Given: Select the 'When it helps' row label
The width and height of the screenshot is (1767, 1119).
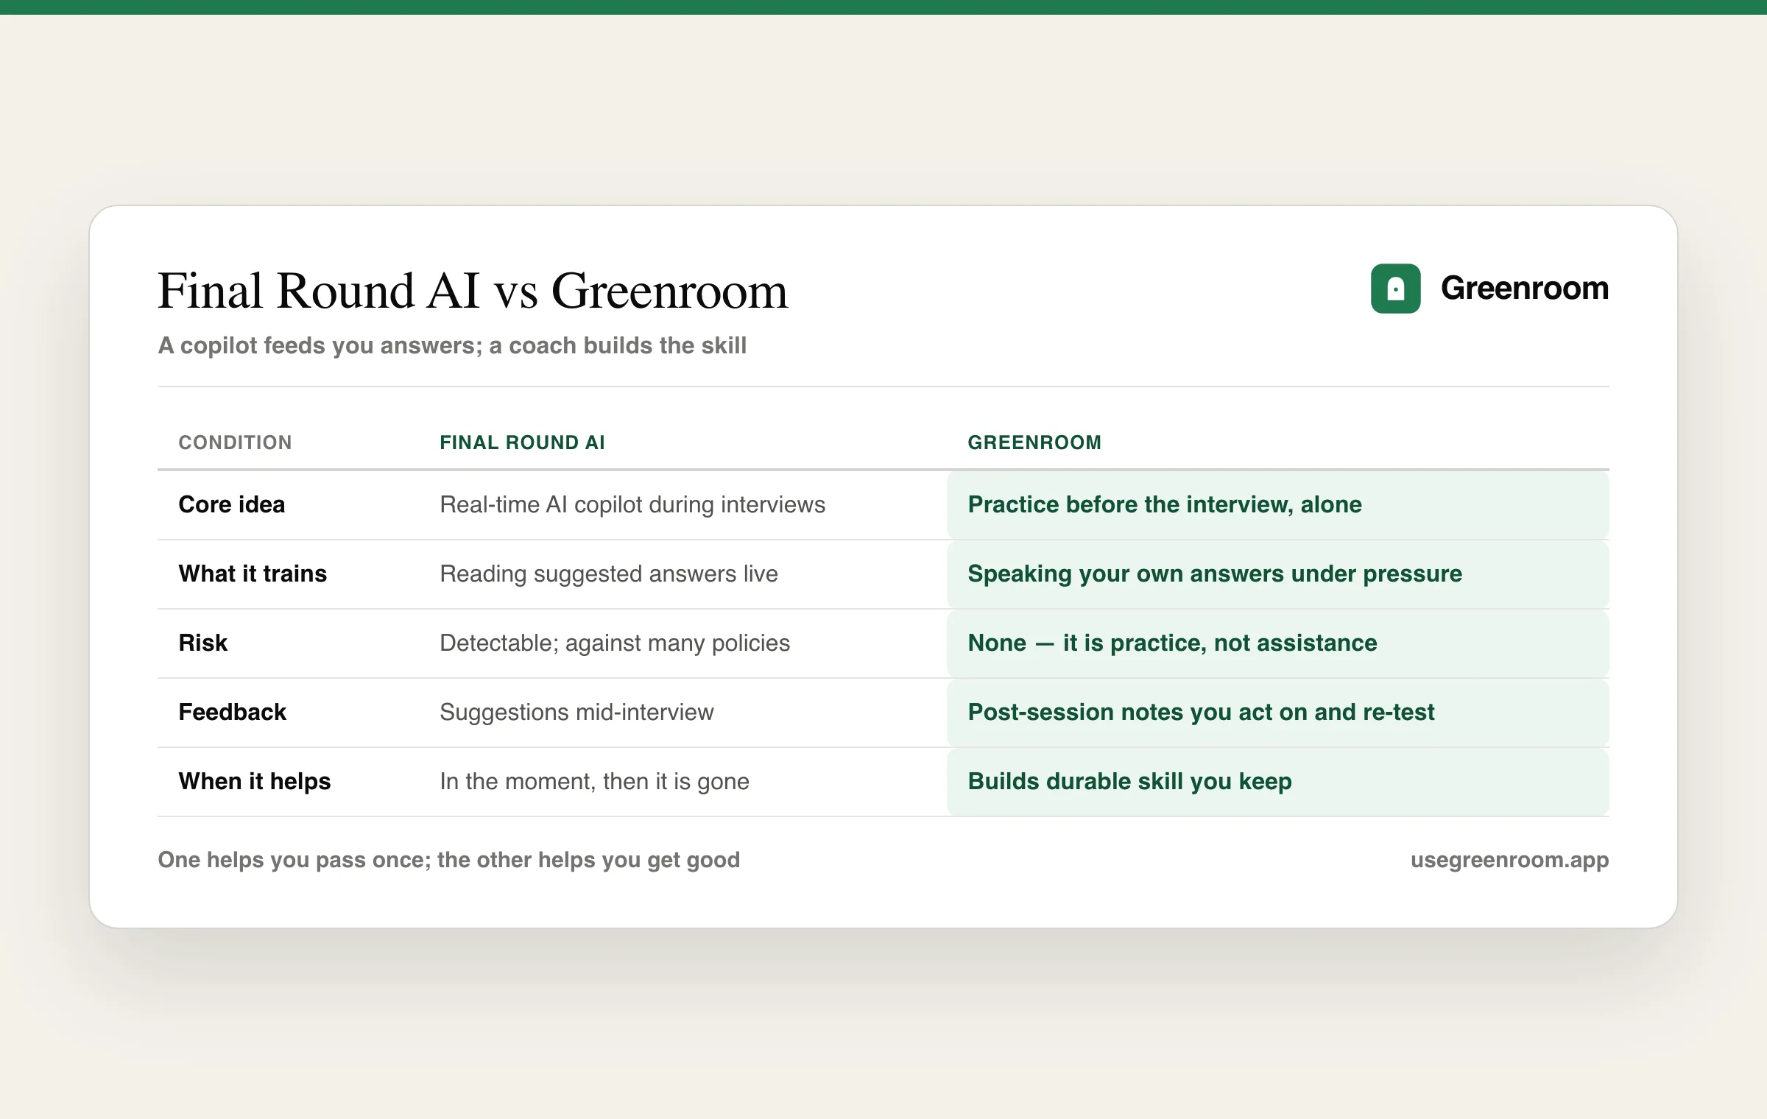Looking at the screenshot, I should click(x=255, y=781).
